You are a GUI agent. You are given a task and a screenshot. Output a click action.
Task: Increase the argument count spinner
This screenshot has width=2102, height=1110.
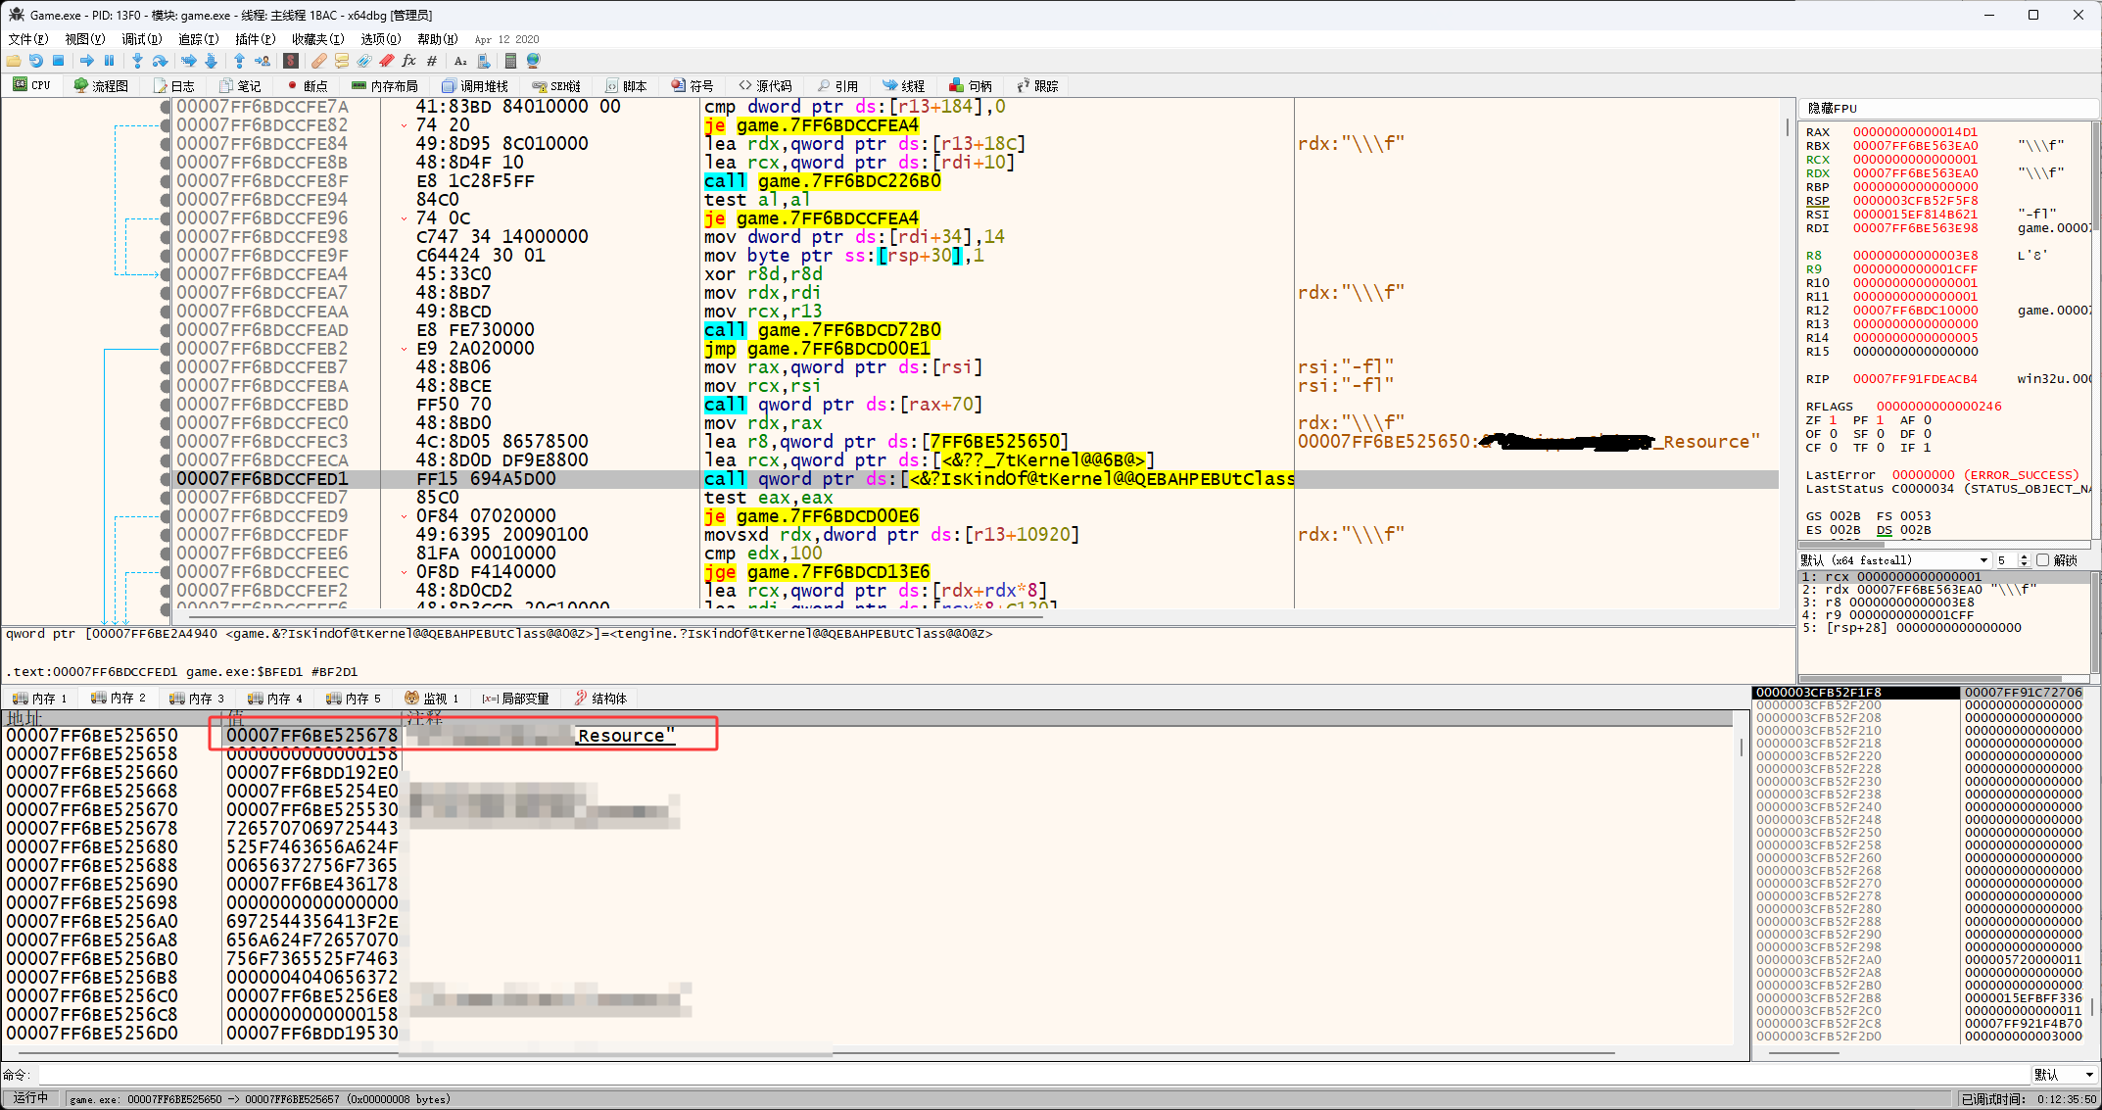pyautogui.click(x=2024, y=556)
